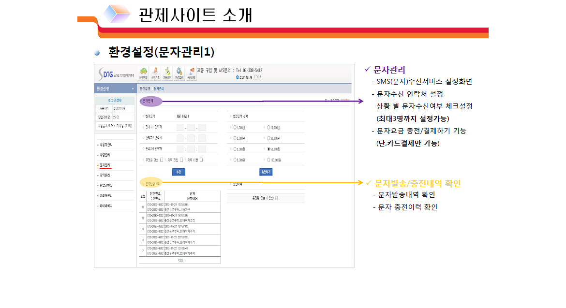Viewport: 566px width, 308px height.
Task: Click the 충전하기 button
Action: pyautogui.click(x=266, y=172)
